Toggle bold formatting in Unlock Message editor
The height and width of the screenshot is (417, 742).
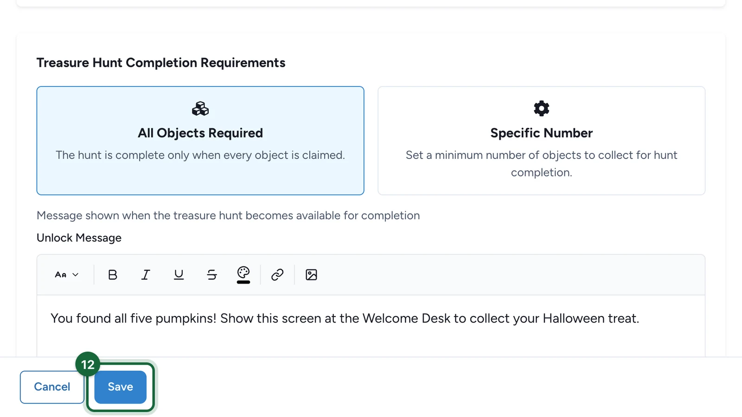point(113,275)
